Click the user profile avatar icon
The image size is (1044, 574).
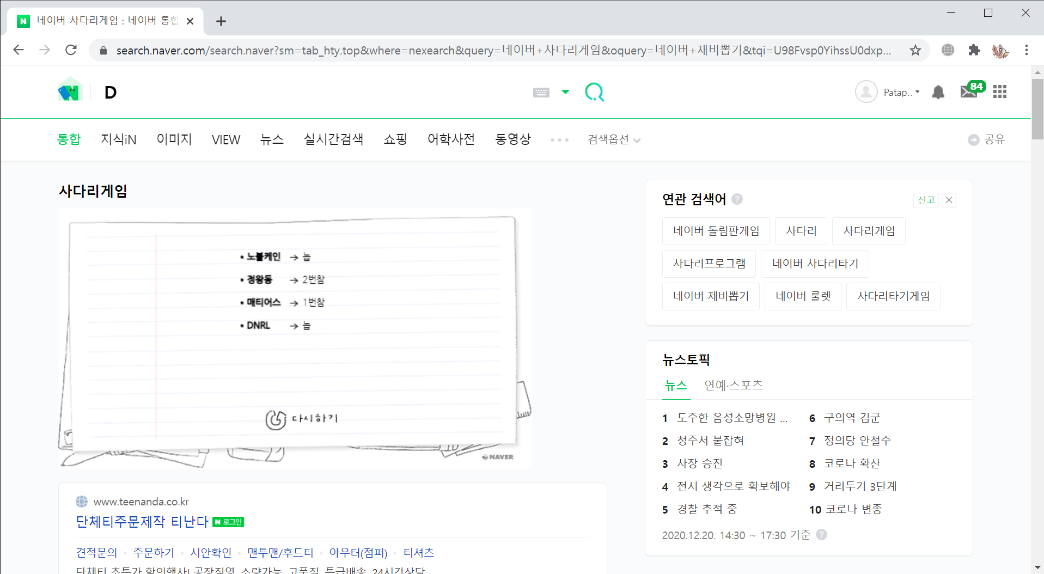pyautogui.click(x=866, y=92)
